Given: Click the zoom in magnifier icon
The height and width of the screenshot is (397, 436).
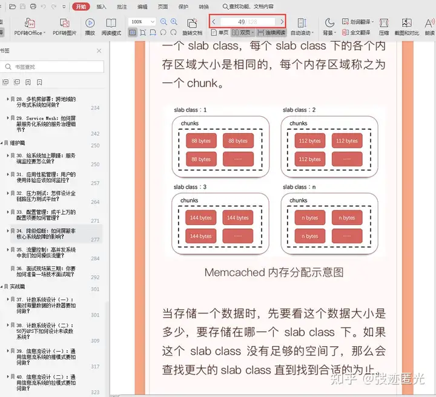Looking at the screenshot, I should coord(174,22).
